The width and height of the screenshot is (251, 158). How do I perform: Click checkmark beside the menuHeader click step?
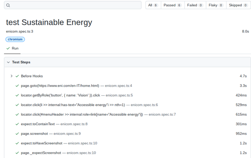(17, 114)
